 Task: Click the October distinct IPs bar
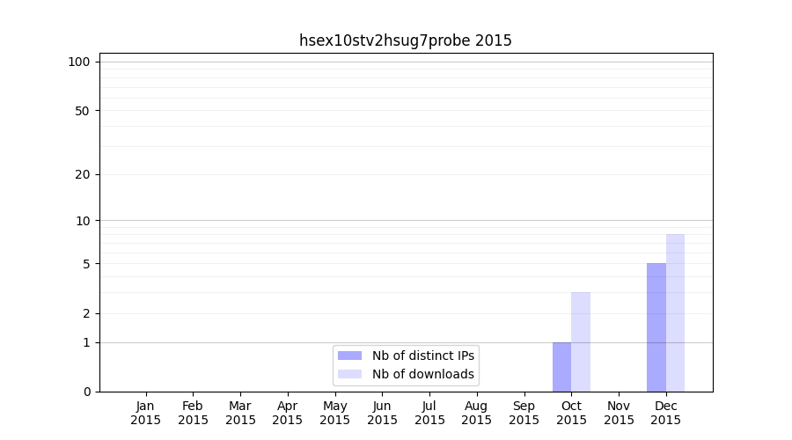pyautogui.click(x=561, y=367)
